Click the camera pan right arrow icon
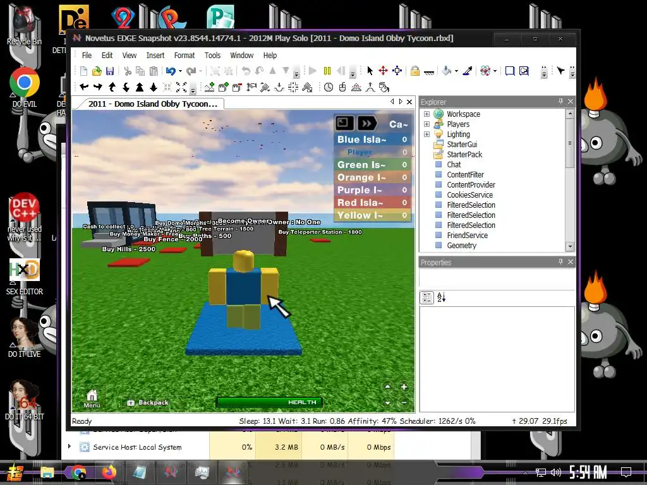 [x=98, y=87]
